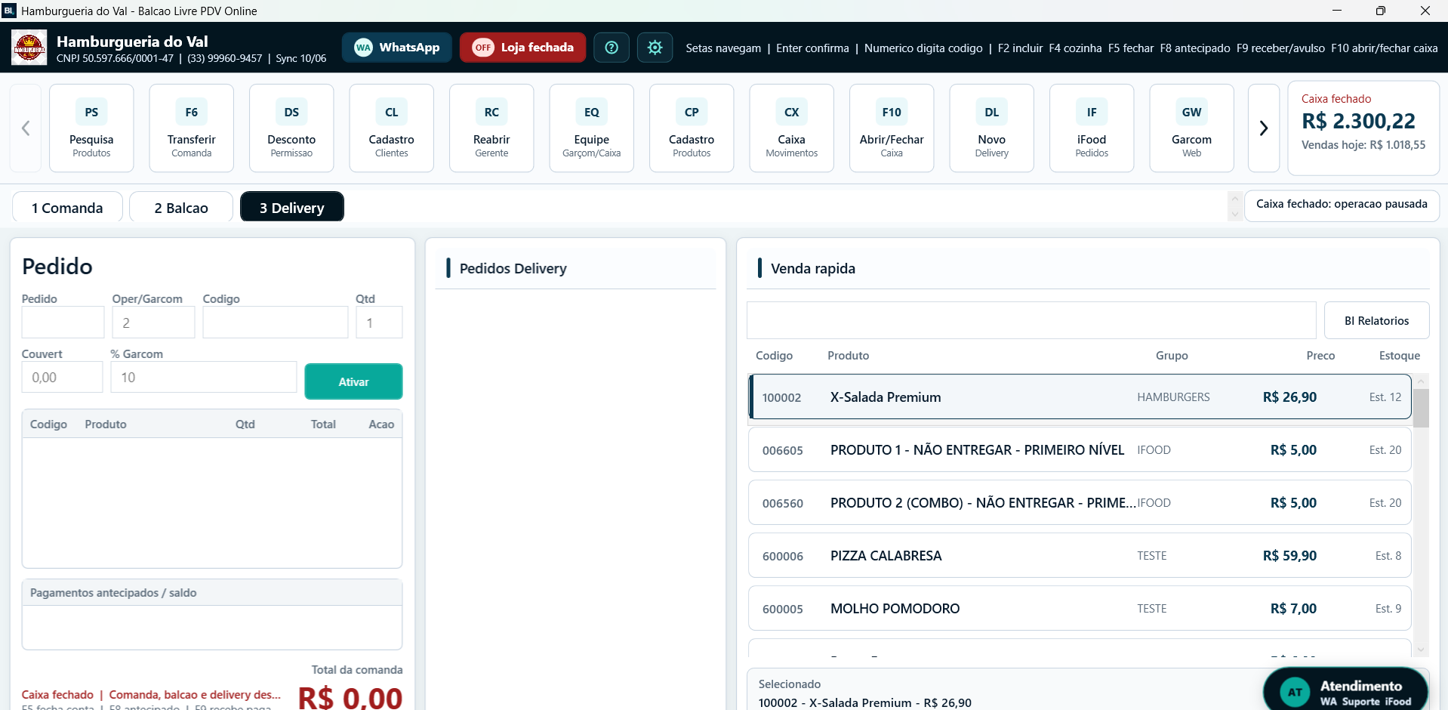Open Pesquisa Produtos (PS) shortcut
This screenshot has height=710, width=1448.
click(x=91, y=128)
